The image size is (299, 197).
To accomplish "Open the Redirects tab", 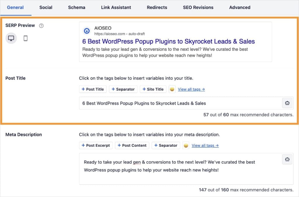I will (x=157, y=7).
